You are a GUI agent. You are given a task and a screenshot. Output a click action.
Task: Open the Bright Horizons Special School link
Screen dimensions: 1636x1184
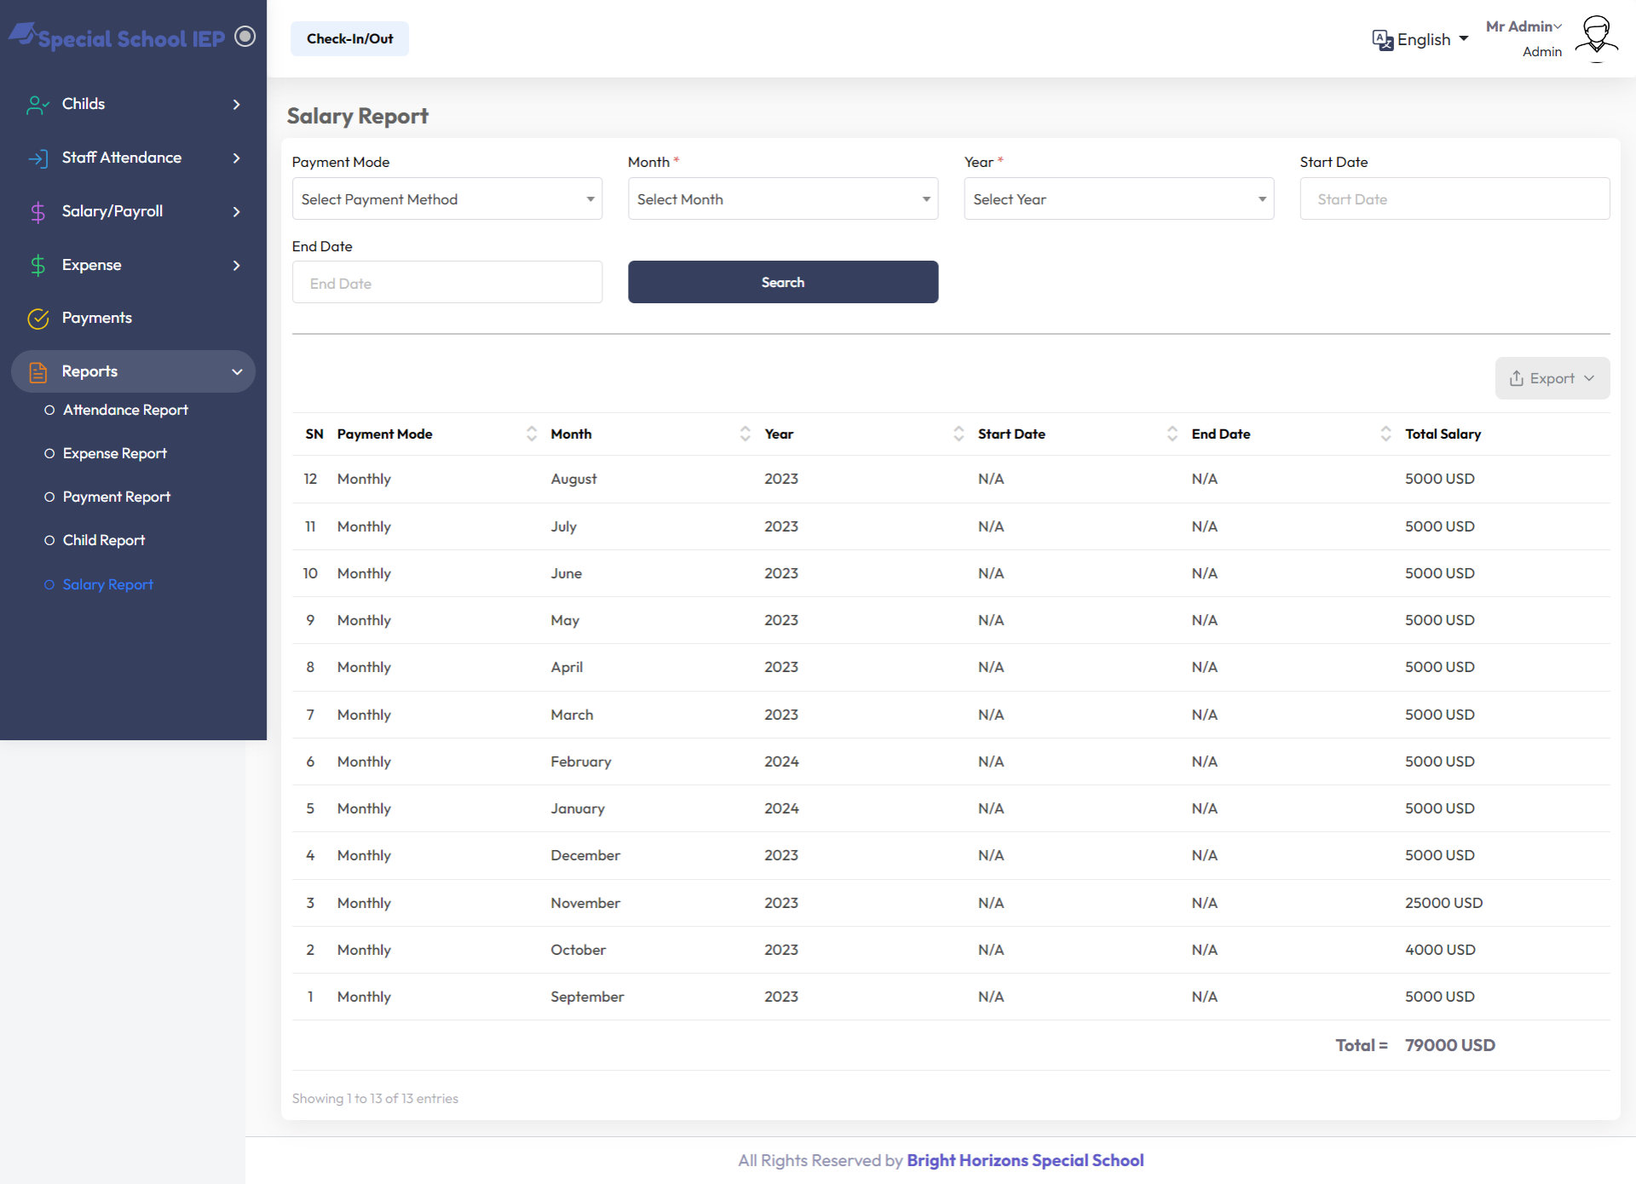pos(1025,1160)
